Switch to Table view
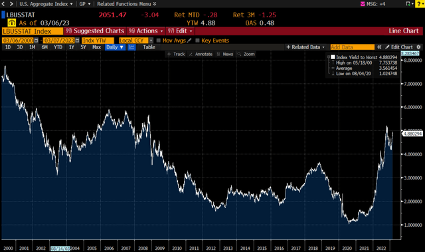This screenshot has width=425, height=252. 149,47
